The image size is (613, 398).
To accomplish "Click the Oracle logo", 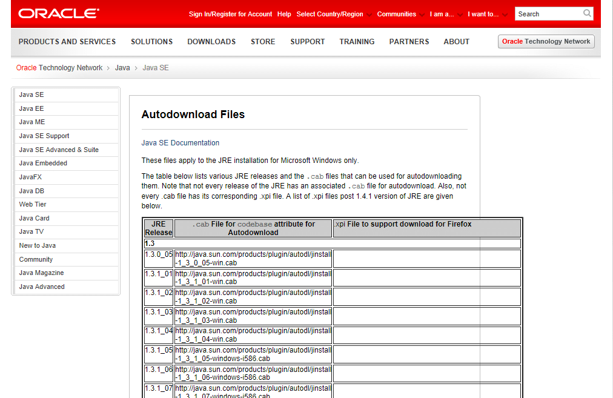I will click(x=59, y=14).
